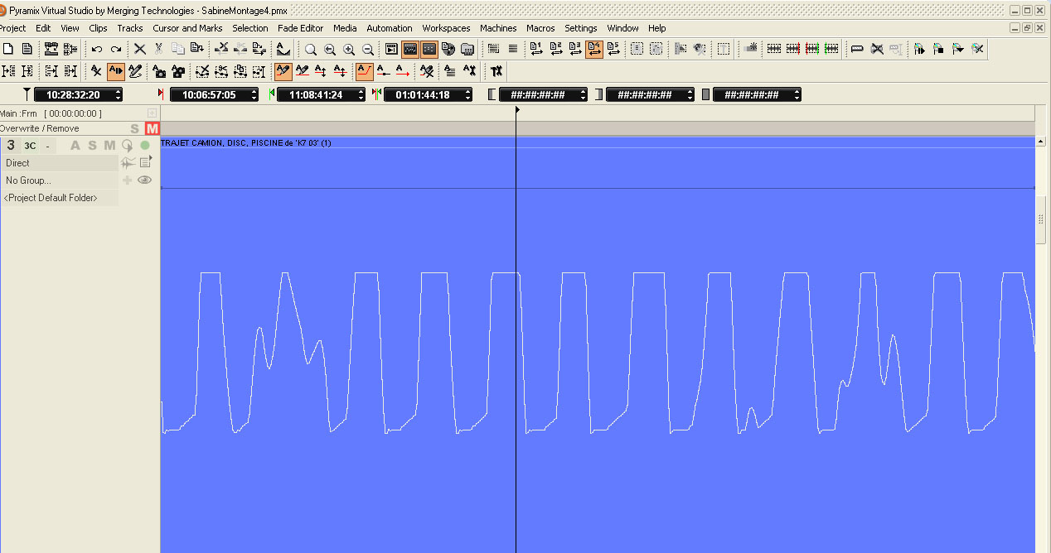Click the zoom out magnifier icon

tap(368, 49)
